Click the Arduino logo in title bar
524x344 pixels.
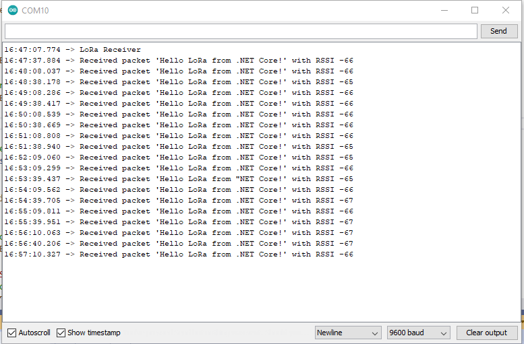[x=13, y=10]
